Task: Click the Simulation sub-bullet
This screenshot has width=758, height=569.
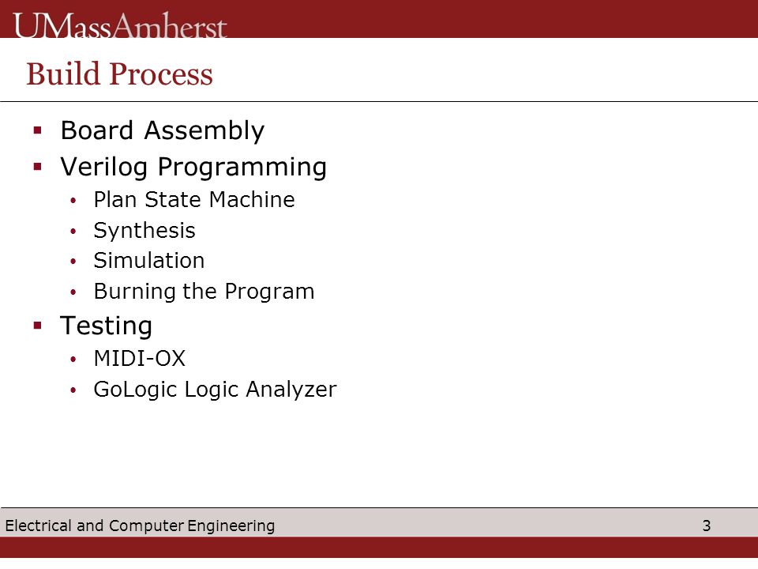Action: click(x=149, y=261)
